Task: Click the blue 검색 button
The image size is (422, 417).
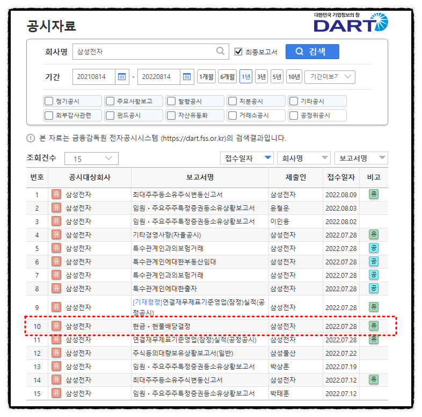Action: pos(312,52)
